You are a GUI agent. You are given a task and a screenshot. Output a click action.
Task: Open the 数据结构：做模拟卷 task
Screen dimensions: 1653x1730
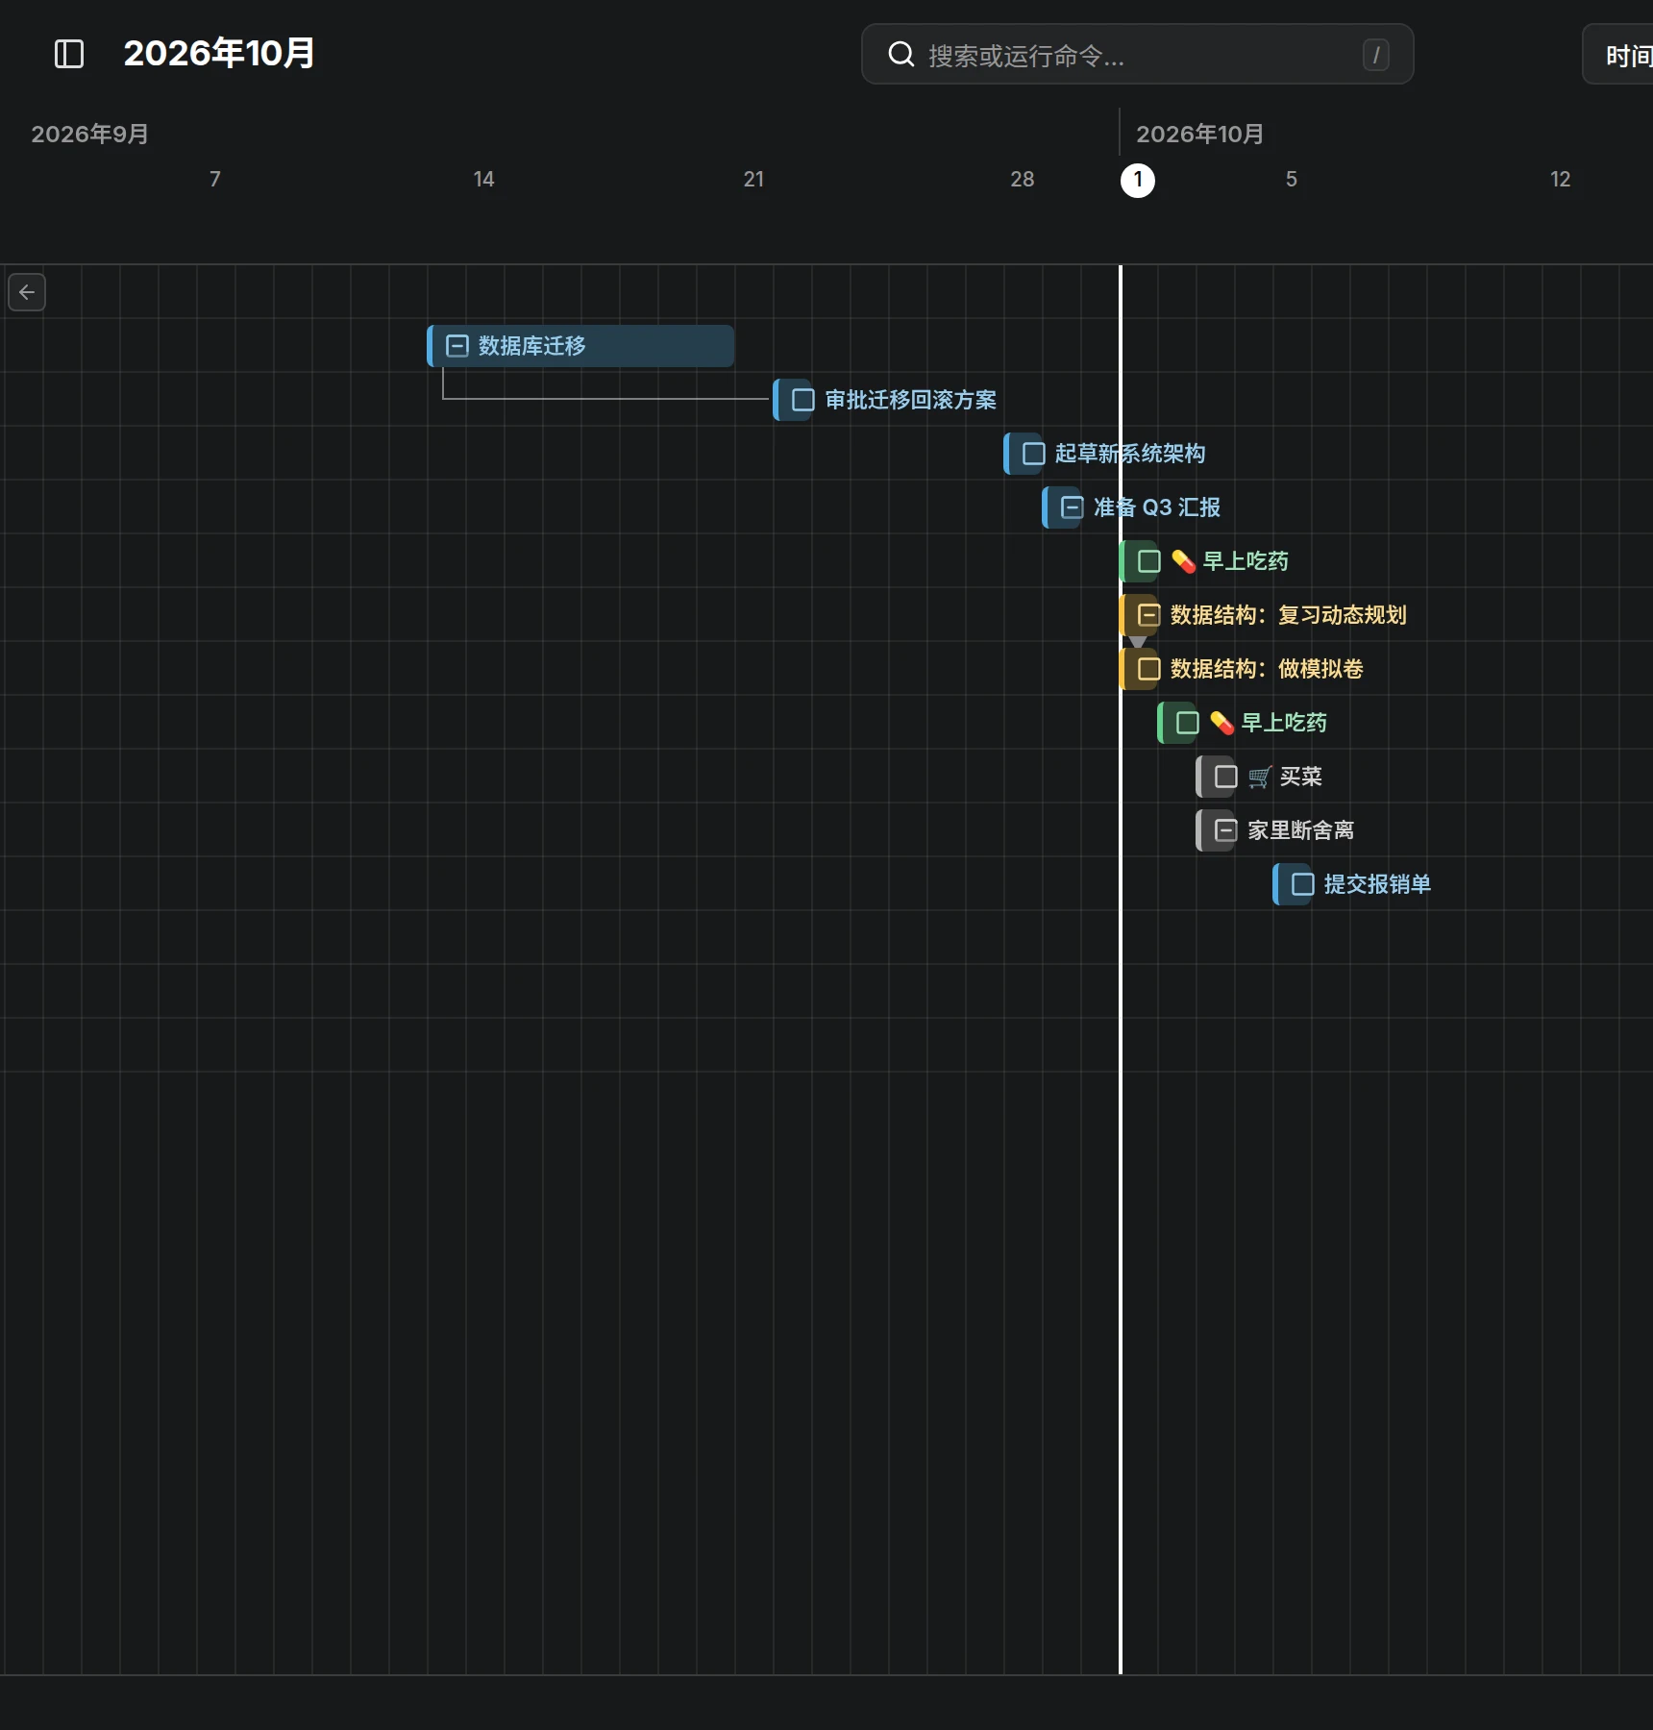tap(1267, 669)
